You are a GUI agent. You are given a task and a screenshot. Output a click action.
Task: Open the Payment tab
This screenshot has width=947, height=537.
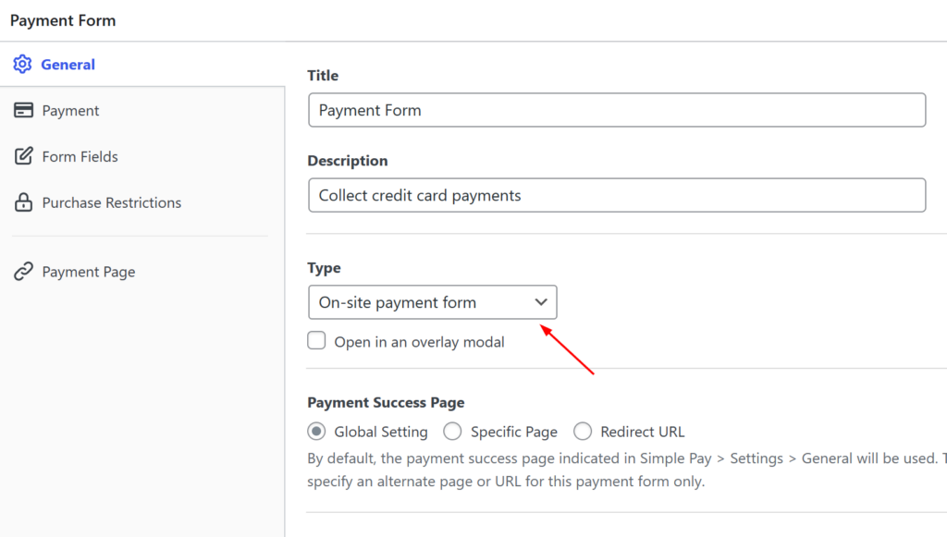pyautogui.click(x=70, y=111)
